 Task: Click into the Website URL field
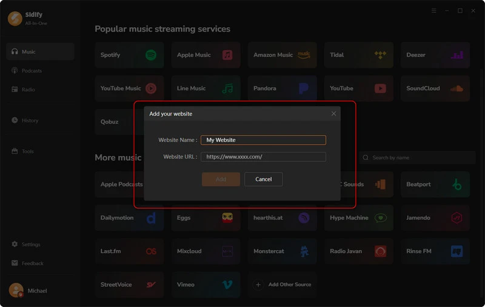coord(263,157)
